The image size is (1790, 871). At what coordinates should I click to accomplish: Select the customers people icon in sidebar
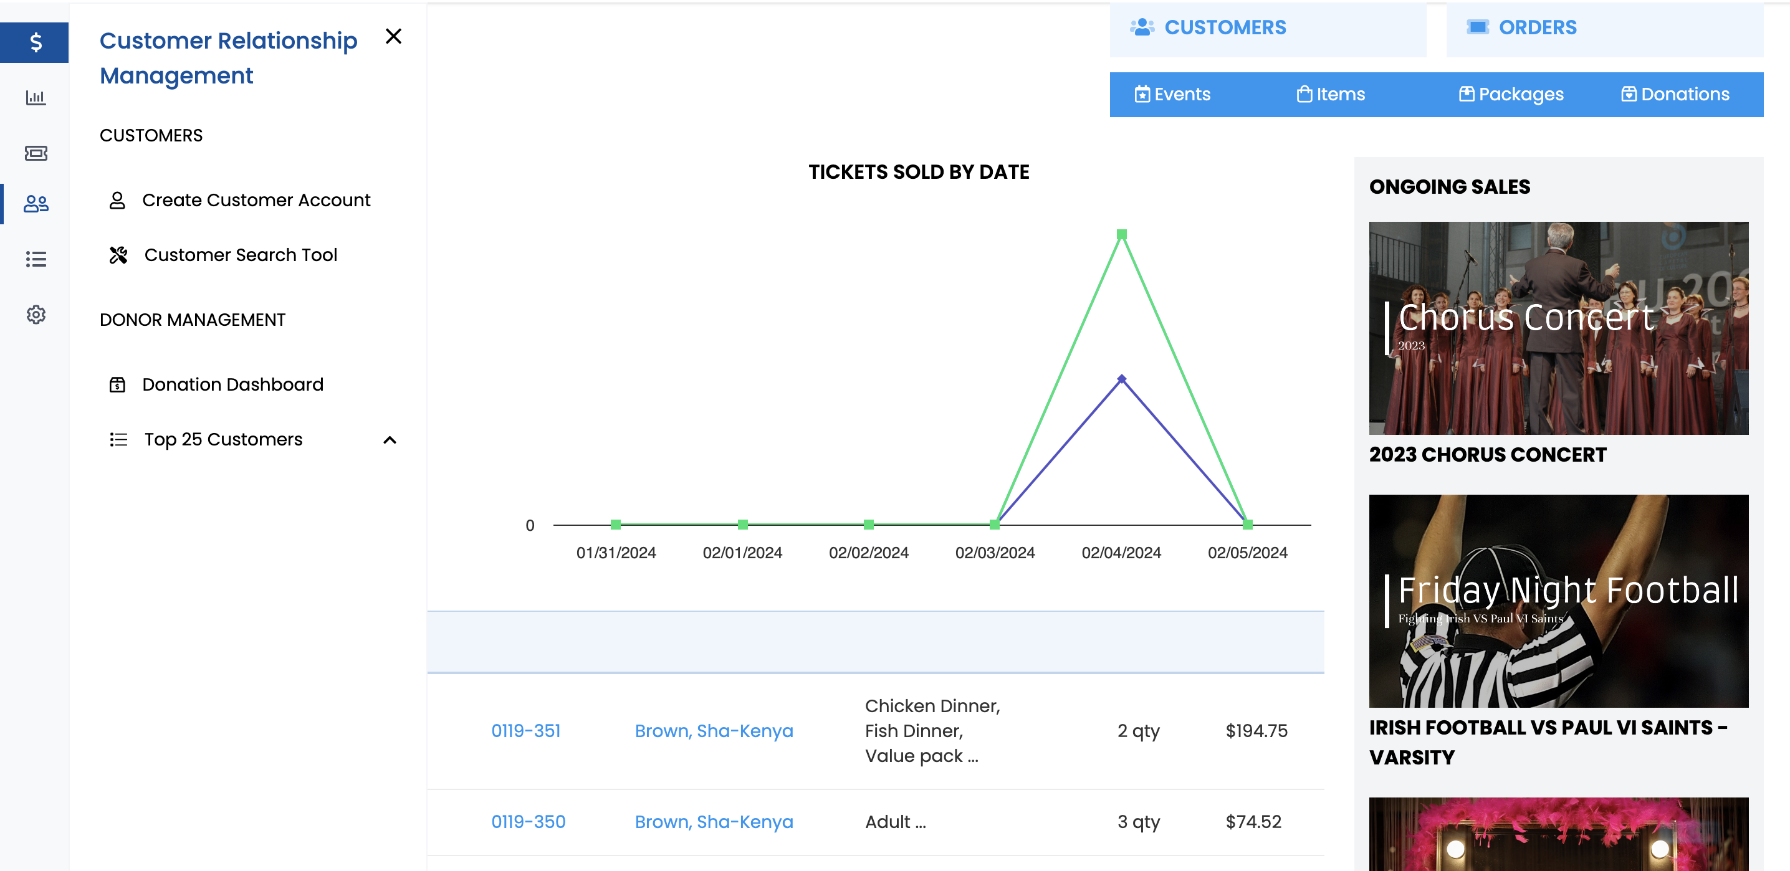[x=36, y=204]
